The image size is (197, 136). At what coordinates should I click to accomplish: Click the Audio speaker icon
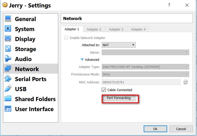click(x=8, y=59)
